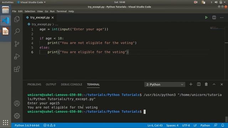The width and height of the screenshot is (228, 128).
Task: Open the Search view in activity bar
Action: pyautogui.click(x=17, y=31)
